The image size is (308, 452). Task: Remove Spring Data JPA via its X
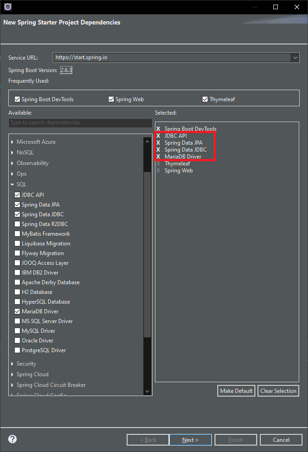pos(158,143)
